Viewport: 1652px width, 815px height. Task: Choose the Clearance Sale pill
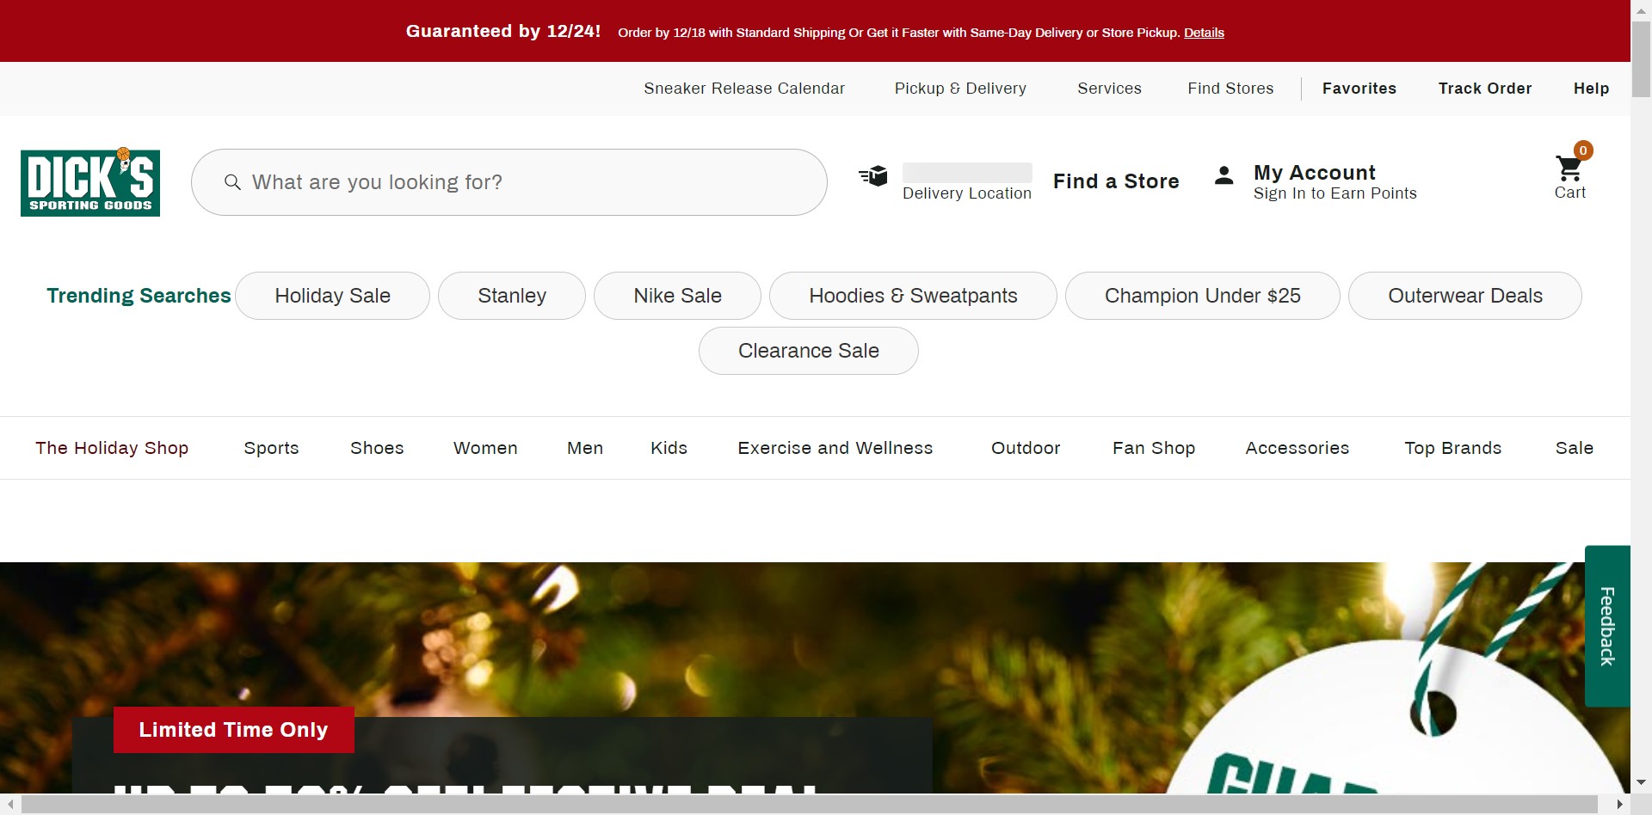coord(808,351)
